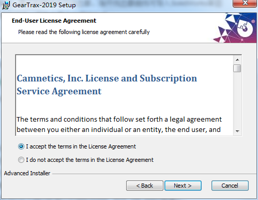Viewport: 258px width, 200px height.
Task: Click the license scrollbar down arrow
Action: 237,131
